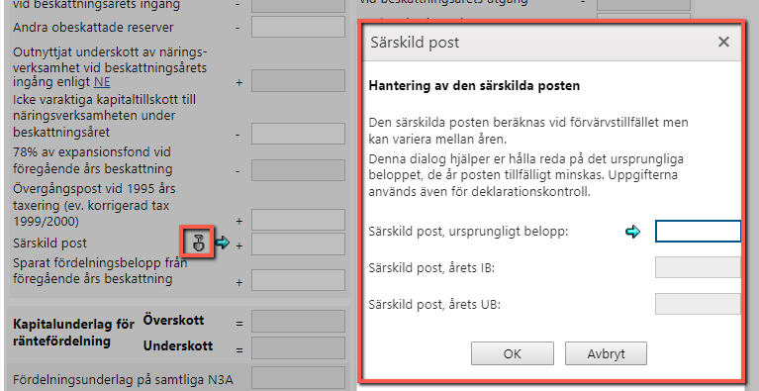Click the 'Särskild post, ursprungligt belopp:' label
This screenshot has width=759, height=391.
coord(468,232)
